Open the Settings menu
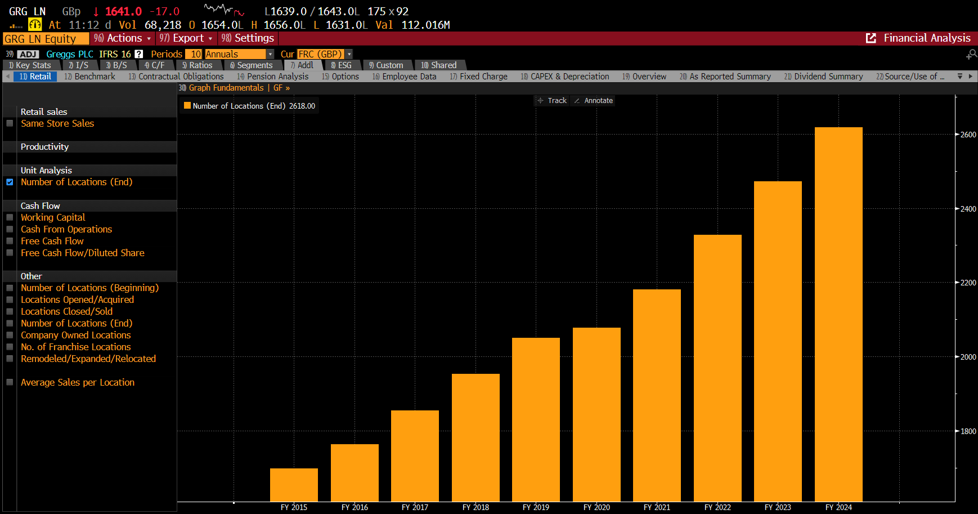 247,38
